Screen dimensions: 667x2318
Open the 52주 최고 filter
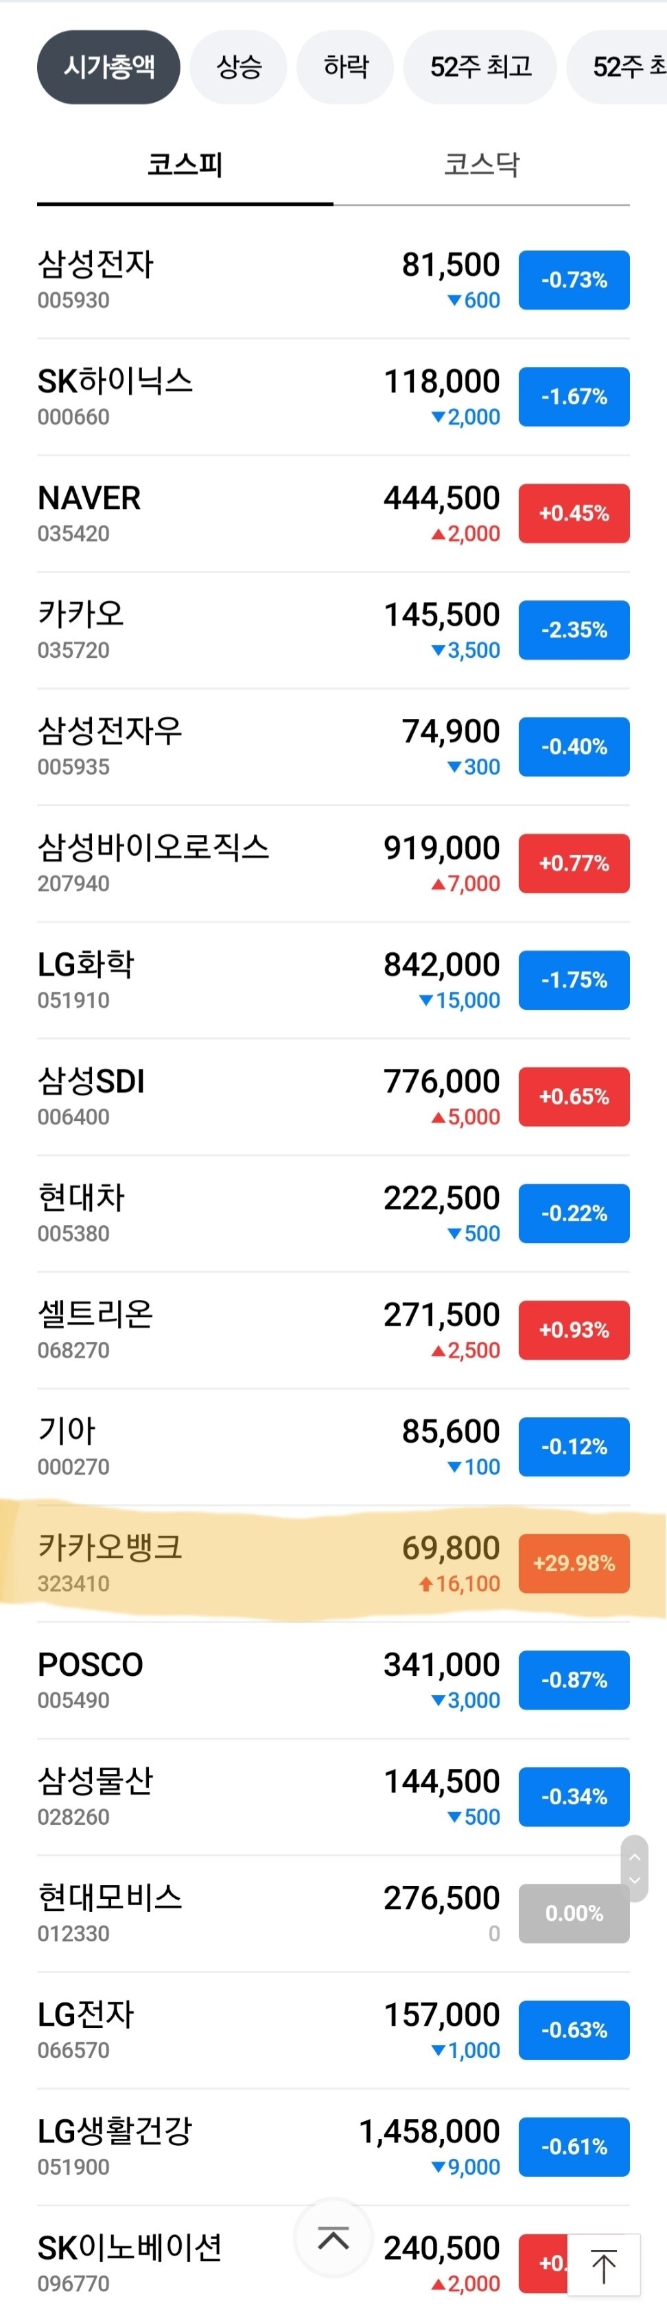(x=480, y=67)
